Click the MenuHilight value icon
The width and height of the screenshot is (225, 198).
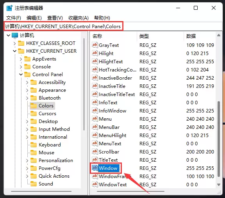(95, 135)
